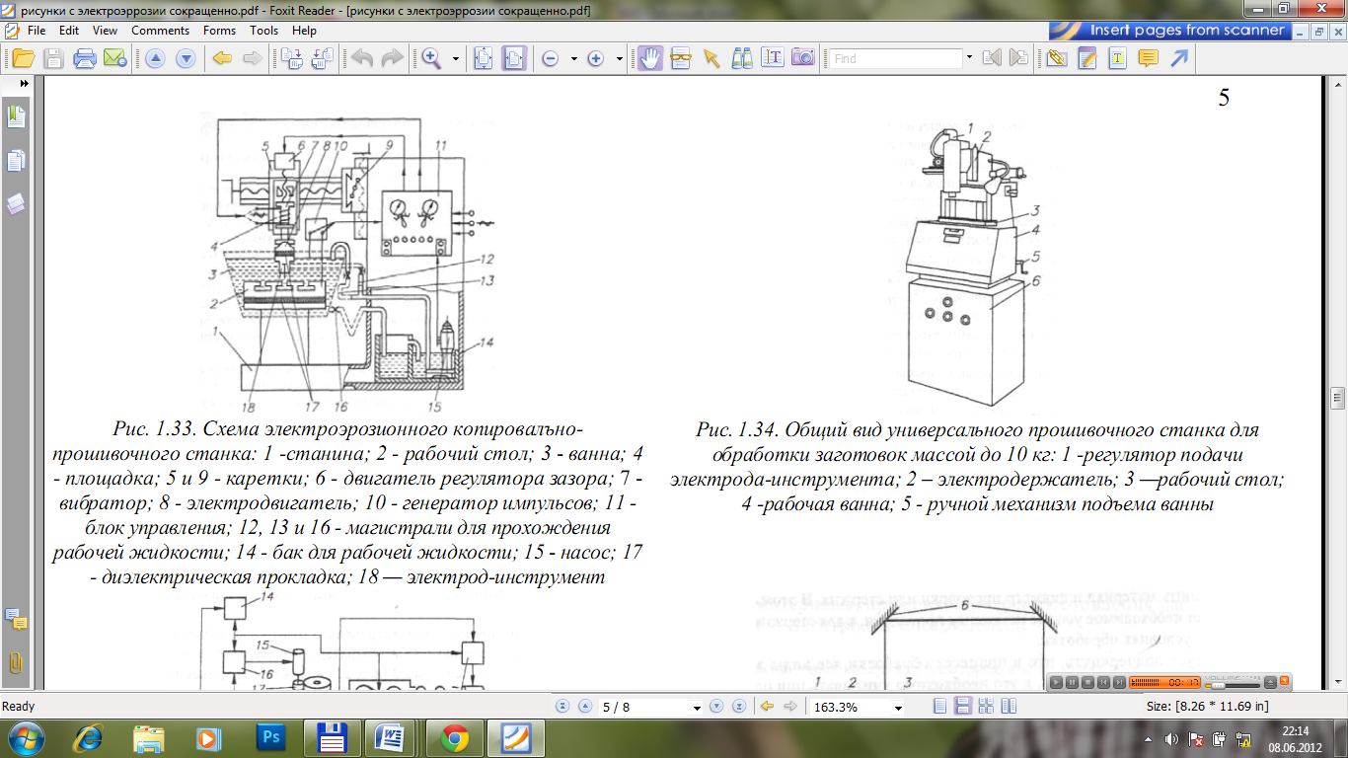
Task: Open the Edit menu
Action: (68, 31)
